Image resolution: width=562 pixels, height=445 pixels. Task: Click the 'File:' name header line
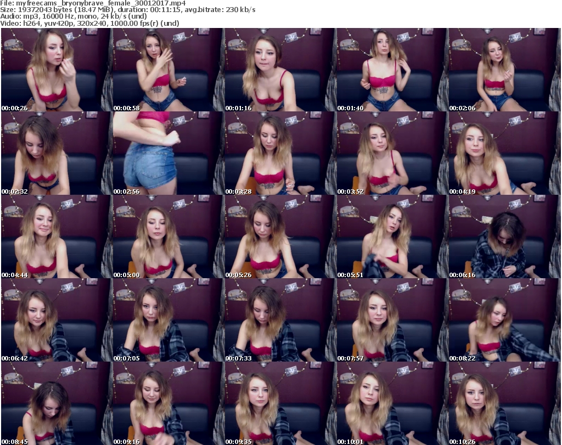point(93,3)
